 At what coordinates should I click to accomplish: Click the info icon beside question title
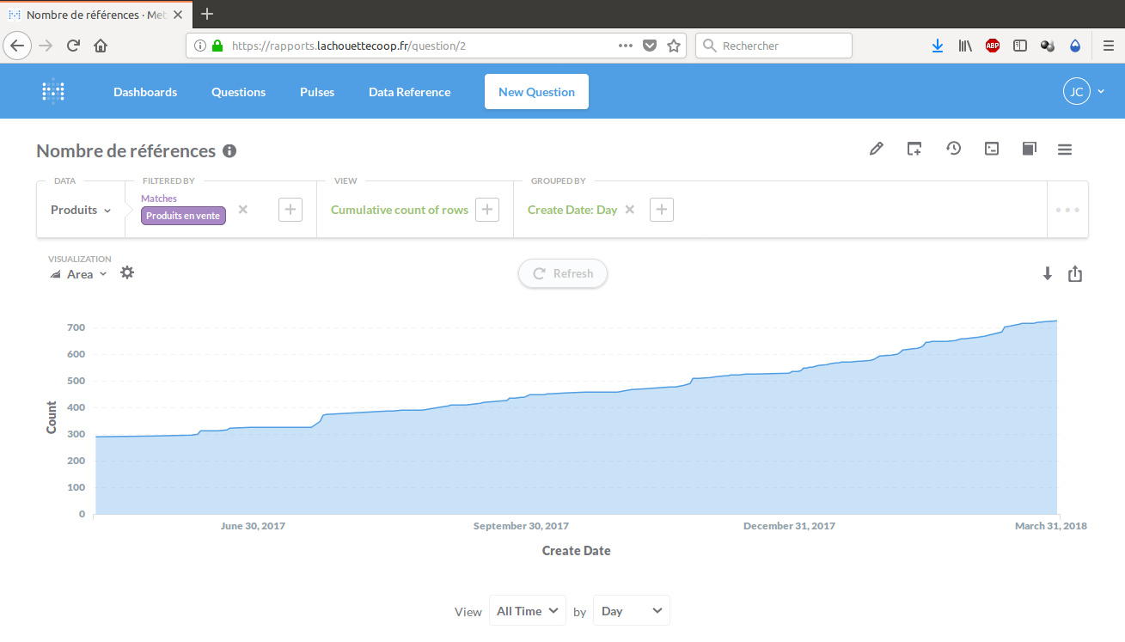[229, 151]
